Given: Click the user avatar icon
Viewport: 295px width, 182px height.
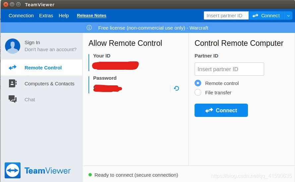Looking at the screenshot, I should [13, 46].
